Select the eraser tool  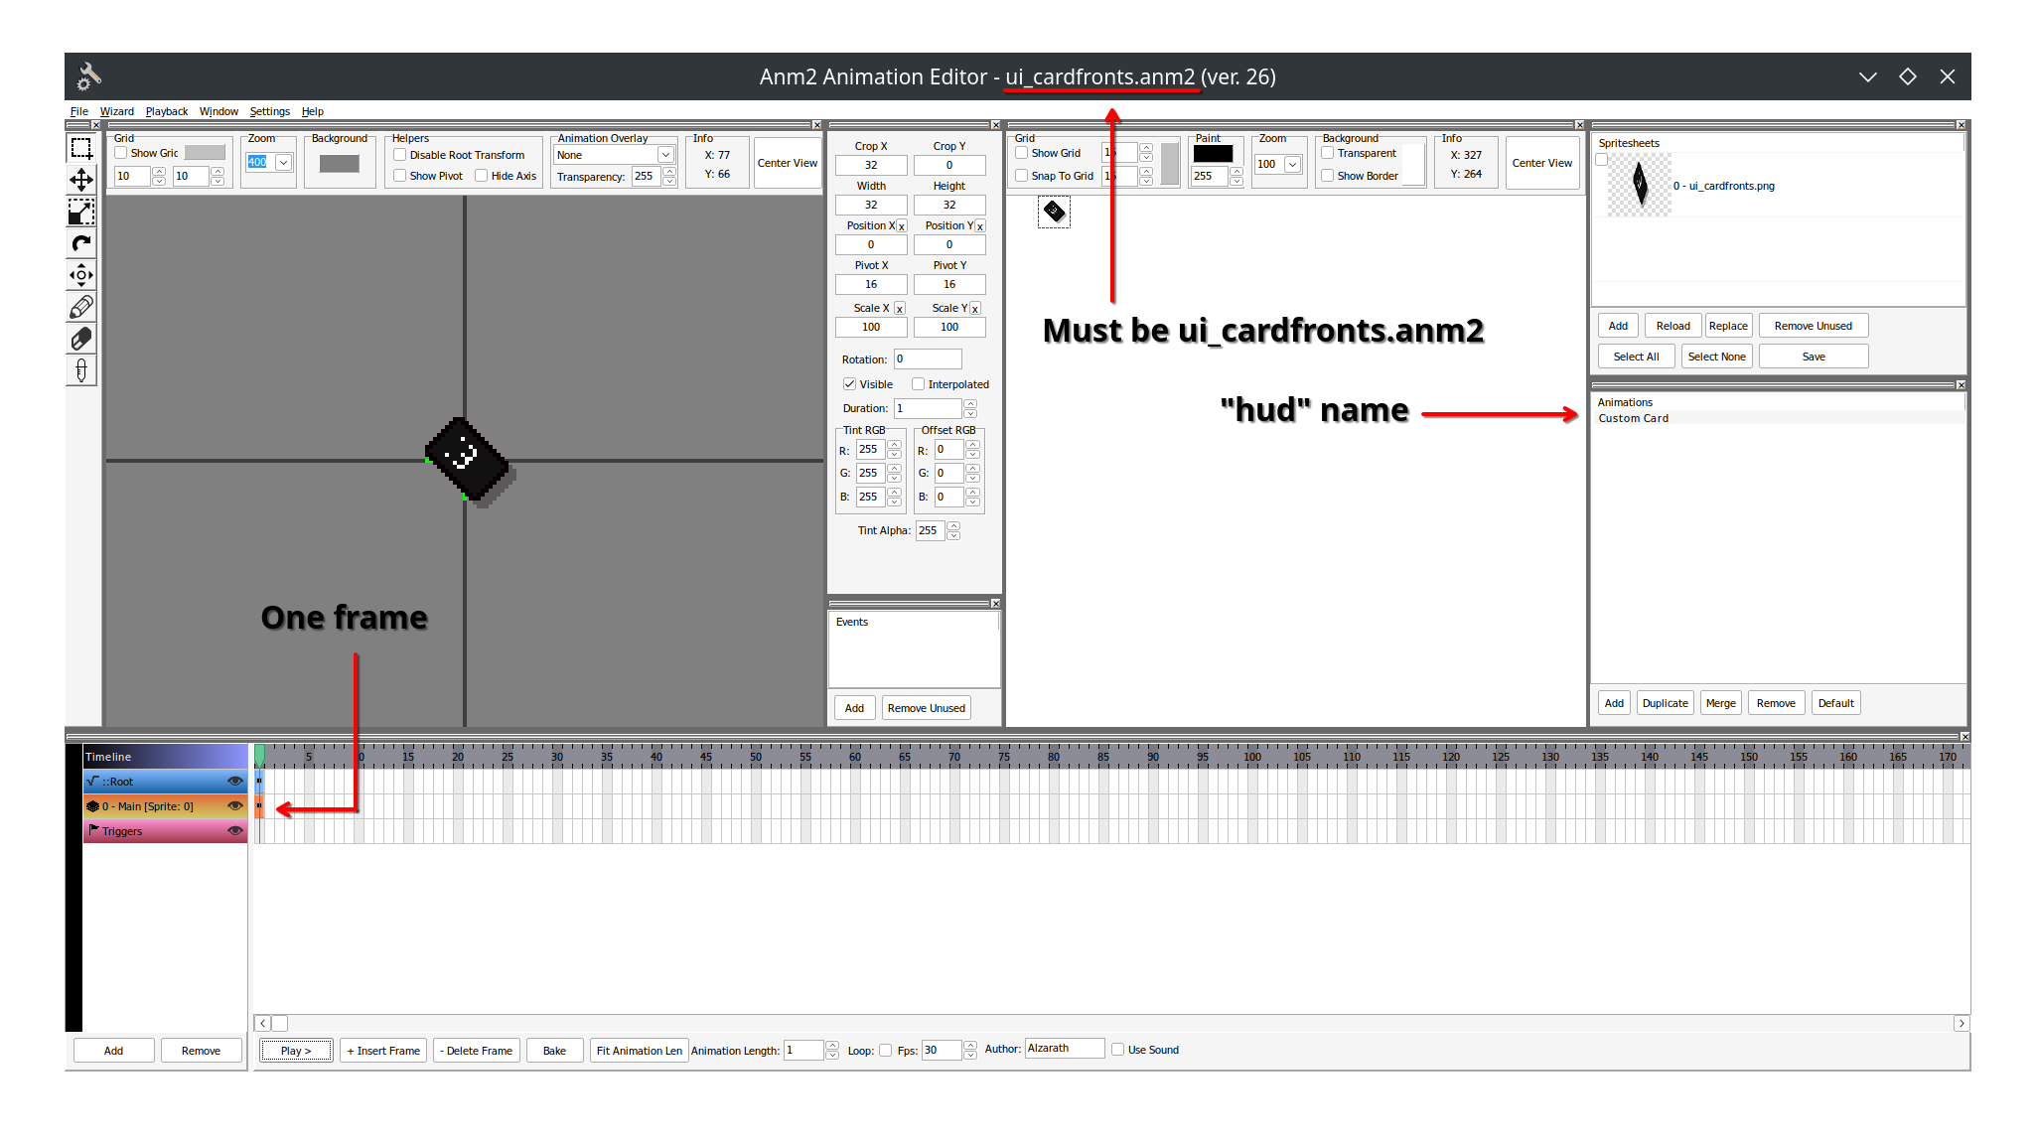tap(80, 339)
